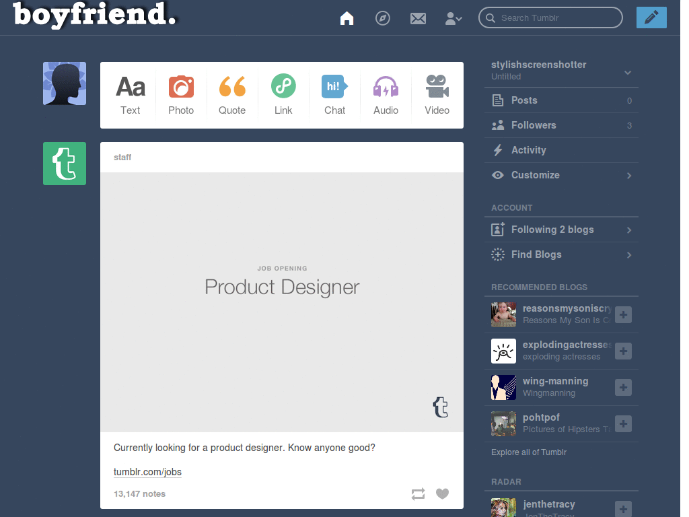Click the Followers people icon
This screenshot has height=517, width=689.
click(x=498, y=125)
